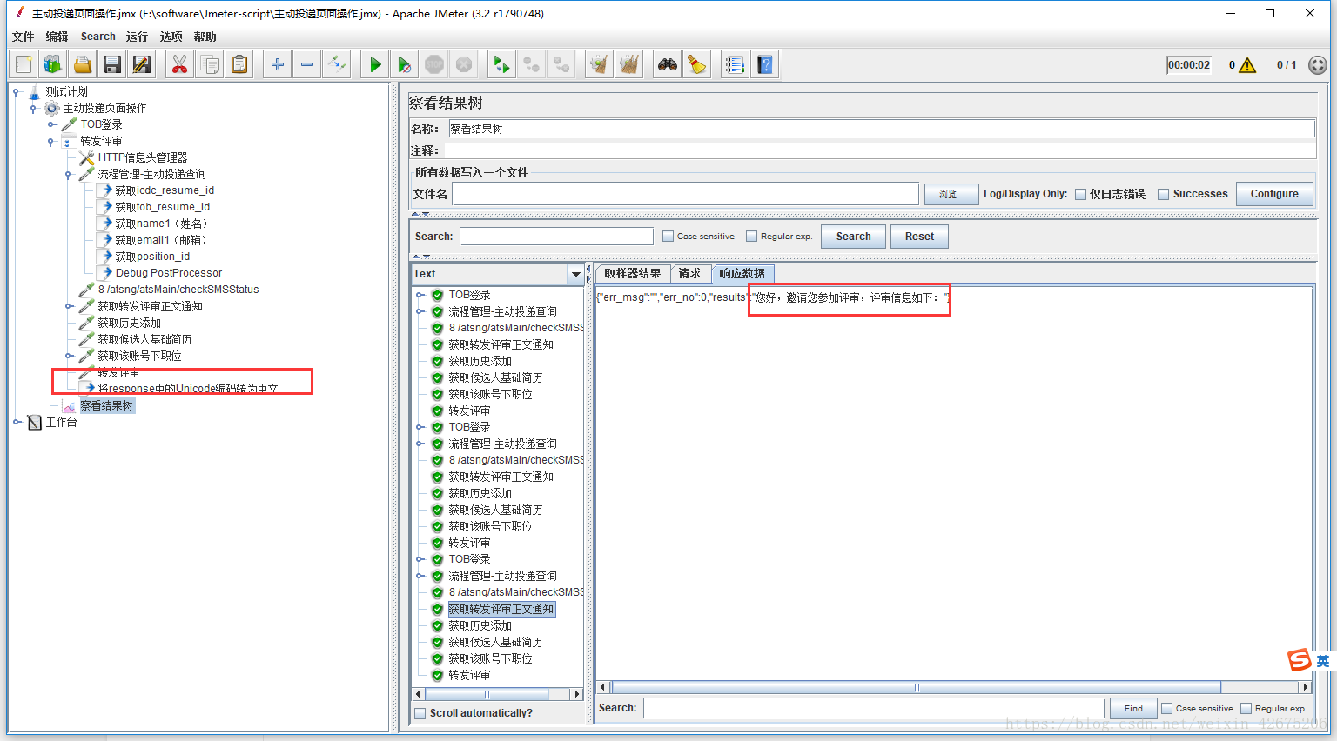Click the warning triangle error counter icon

click(1247, 65)
